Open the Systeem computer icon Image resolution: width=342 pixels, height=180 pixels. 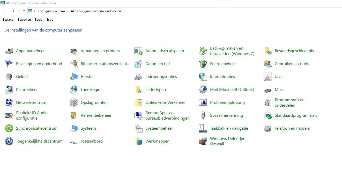click(74, 128)
